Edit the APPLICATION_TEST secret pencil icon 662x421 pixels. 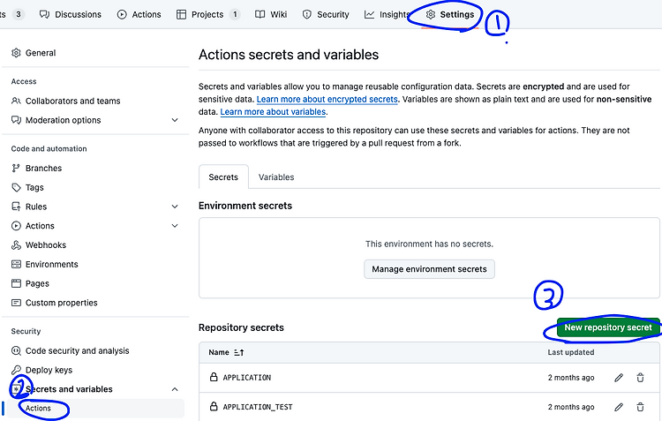coord(619,407)
